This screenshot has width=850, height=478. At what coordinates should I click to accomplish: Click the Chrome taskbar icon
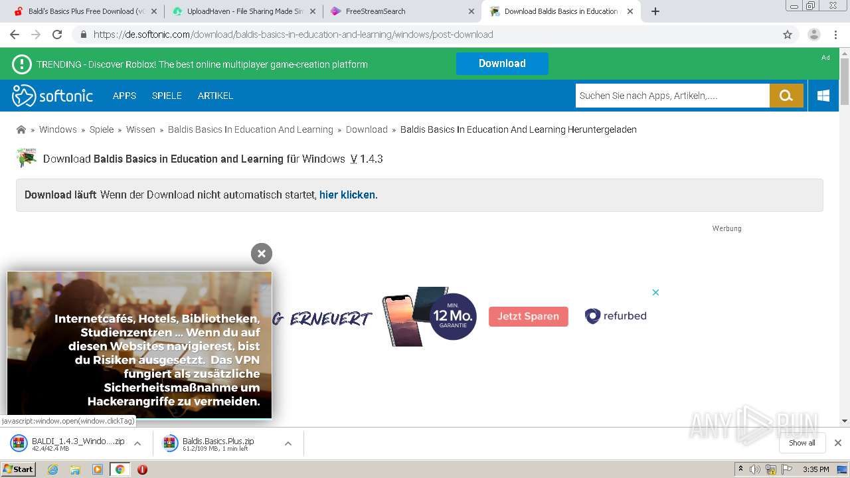[x=120, y=469]
